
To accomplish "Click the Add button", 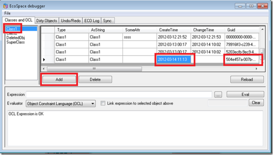I will pos(59,79).
